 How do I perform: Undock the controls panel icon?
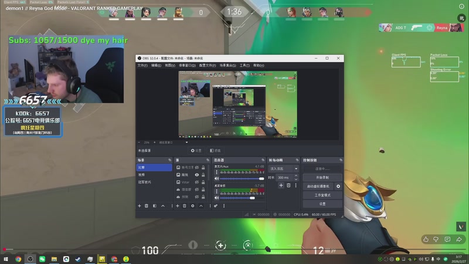(x=341, y=160)
